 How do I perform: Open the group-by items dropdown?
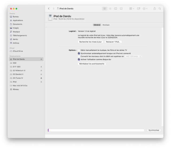pyautogui.click(x=132, y=9)
